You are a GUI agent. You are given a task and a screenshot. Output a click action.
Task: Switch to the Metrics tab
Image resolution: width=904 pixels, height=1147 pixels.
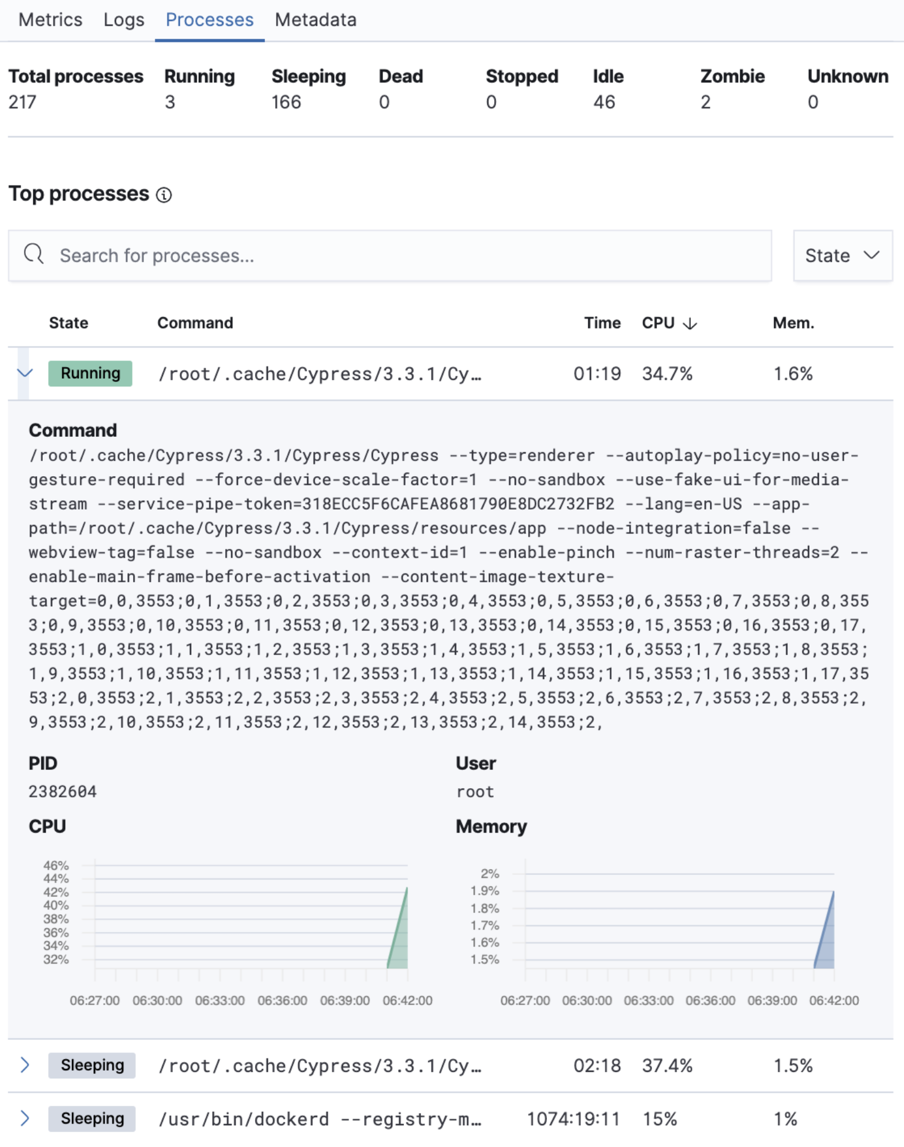click(x=50, y=19)
